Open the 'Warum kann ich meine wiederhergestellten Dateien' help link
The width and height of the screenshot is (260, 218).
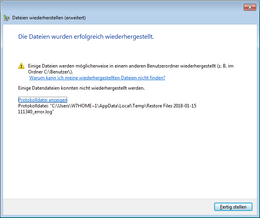[x=97, y=78]
